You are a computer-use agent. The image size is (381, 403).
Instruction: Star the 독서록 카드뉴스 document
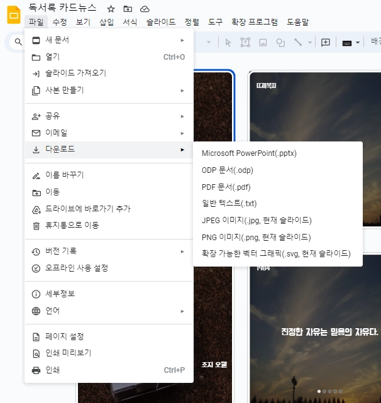tap(111, 9)
